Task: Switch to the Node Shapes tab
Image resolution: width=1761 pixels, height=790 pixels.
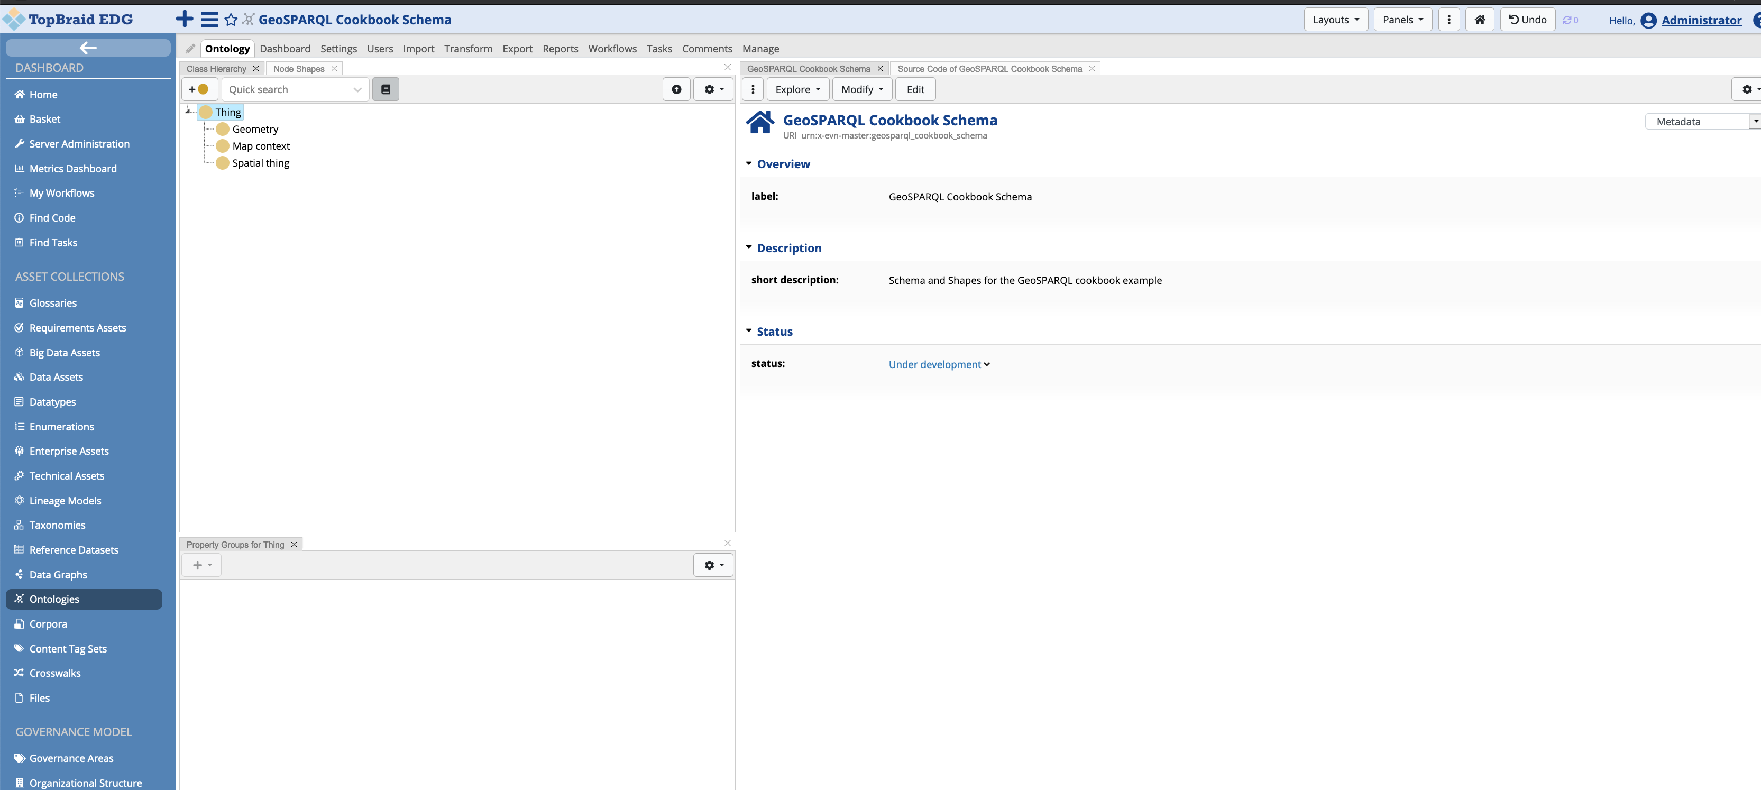Action: [298, 68]
